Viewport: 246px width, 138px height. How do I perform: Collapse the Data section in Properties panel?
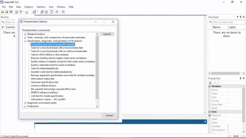coord(209,112)
